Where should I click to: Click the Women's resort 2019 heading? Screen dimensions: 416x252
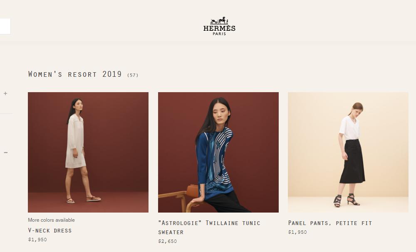75,74
